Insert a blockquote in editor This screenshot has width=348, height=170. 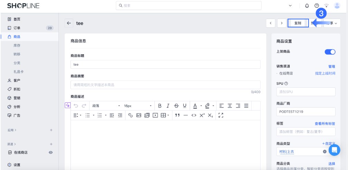pyautogui.click(x=177, y=115)
